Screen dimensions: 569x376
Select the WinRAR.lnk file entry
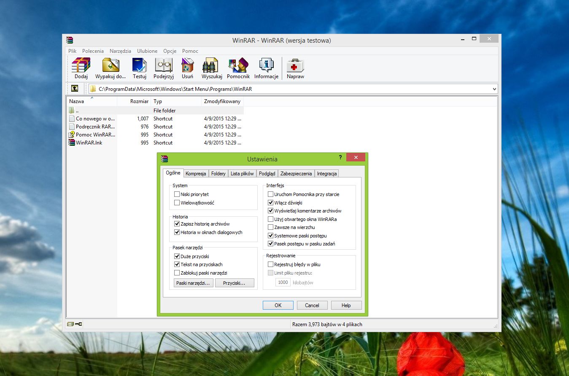coord(89,143)
